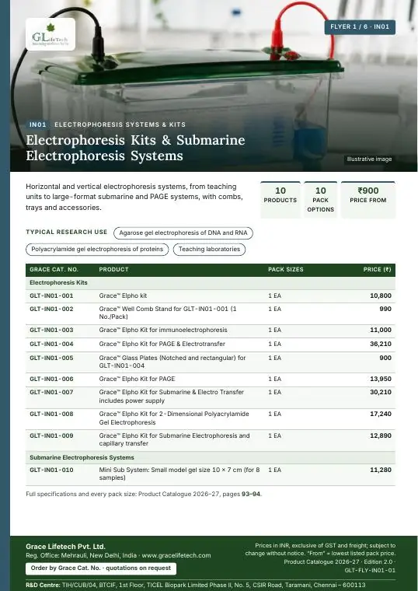
Task: Click price 36,210
Action: [x=381, y=344]
